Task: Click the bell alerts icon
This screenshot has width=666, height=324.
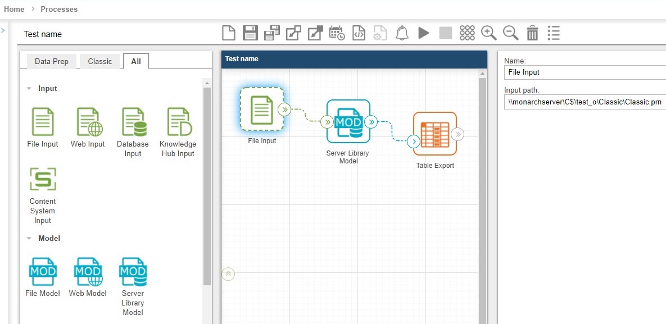Action: pyautogui.click(x=402, y=33)
